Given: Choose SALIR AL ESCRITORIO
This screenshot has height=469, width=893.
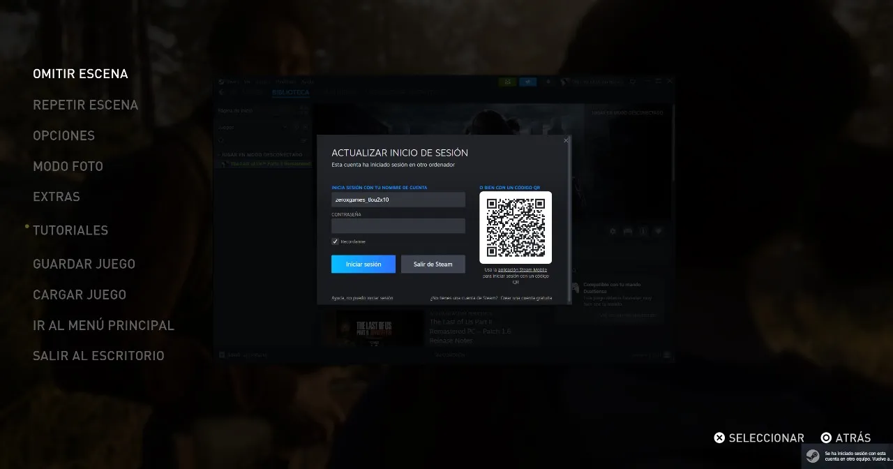Looking at the screenshot, I should click(98, 356).
